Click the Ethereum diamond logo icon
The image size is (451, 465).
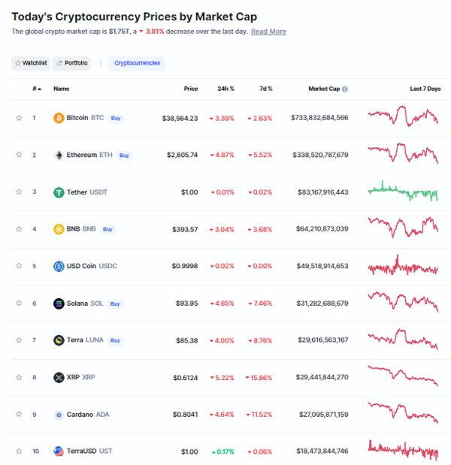point(59,155)
